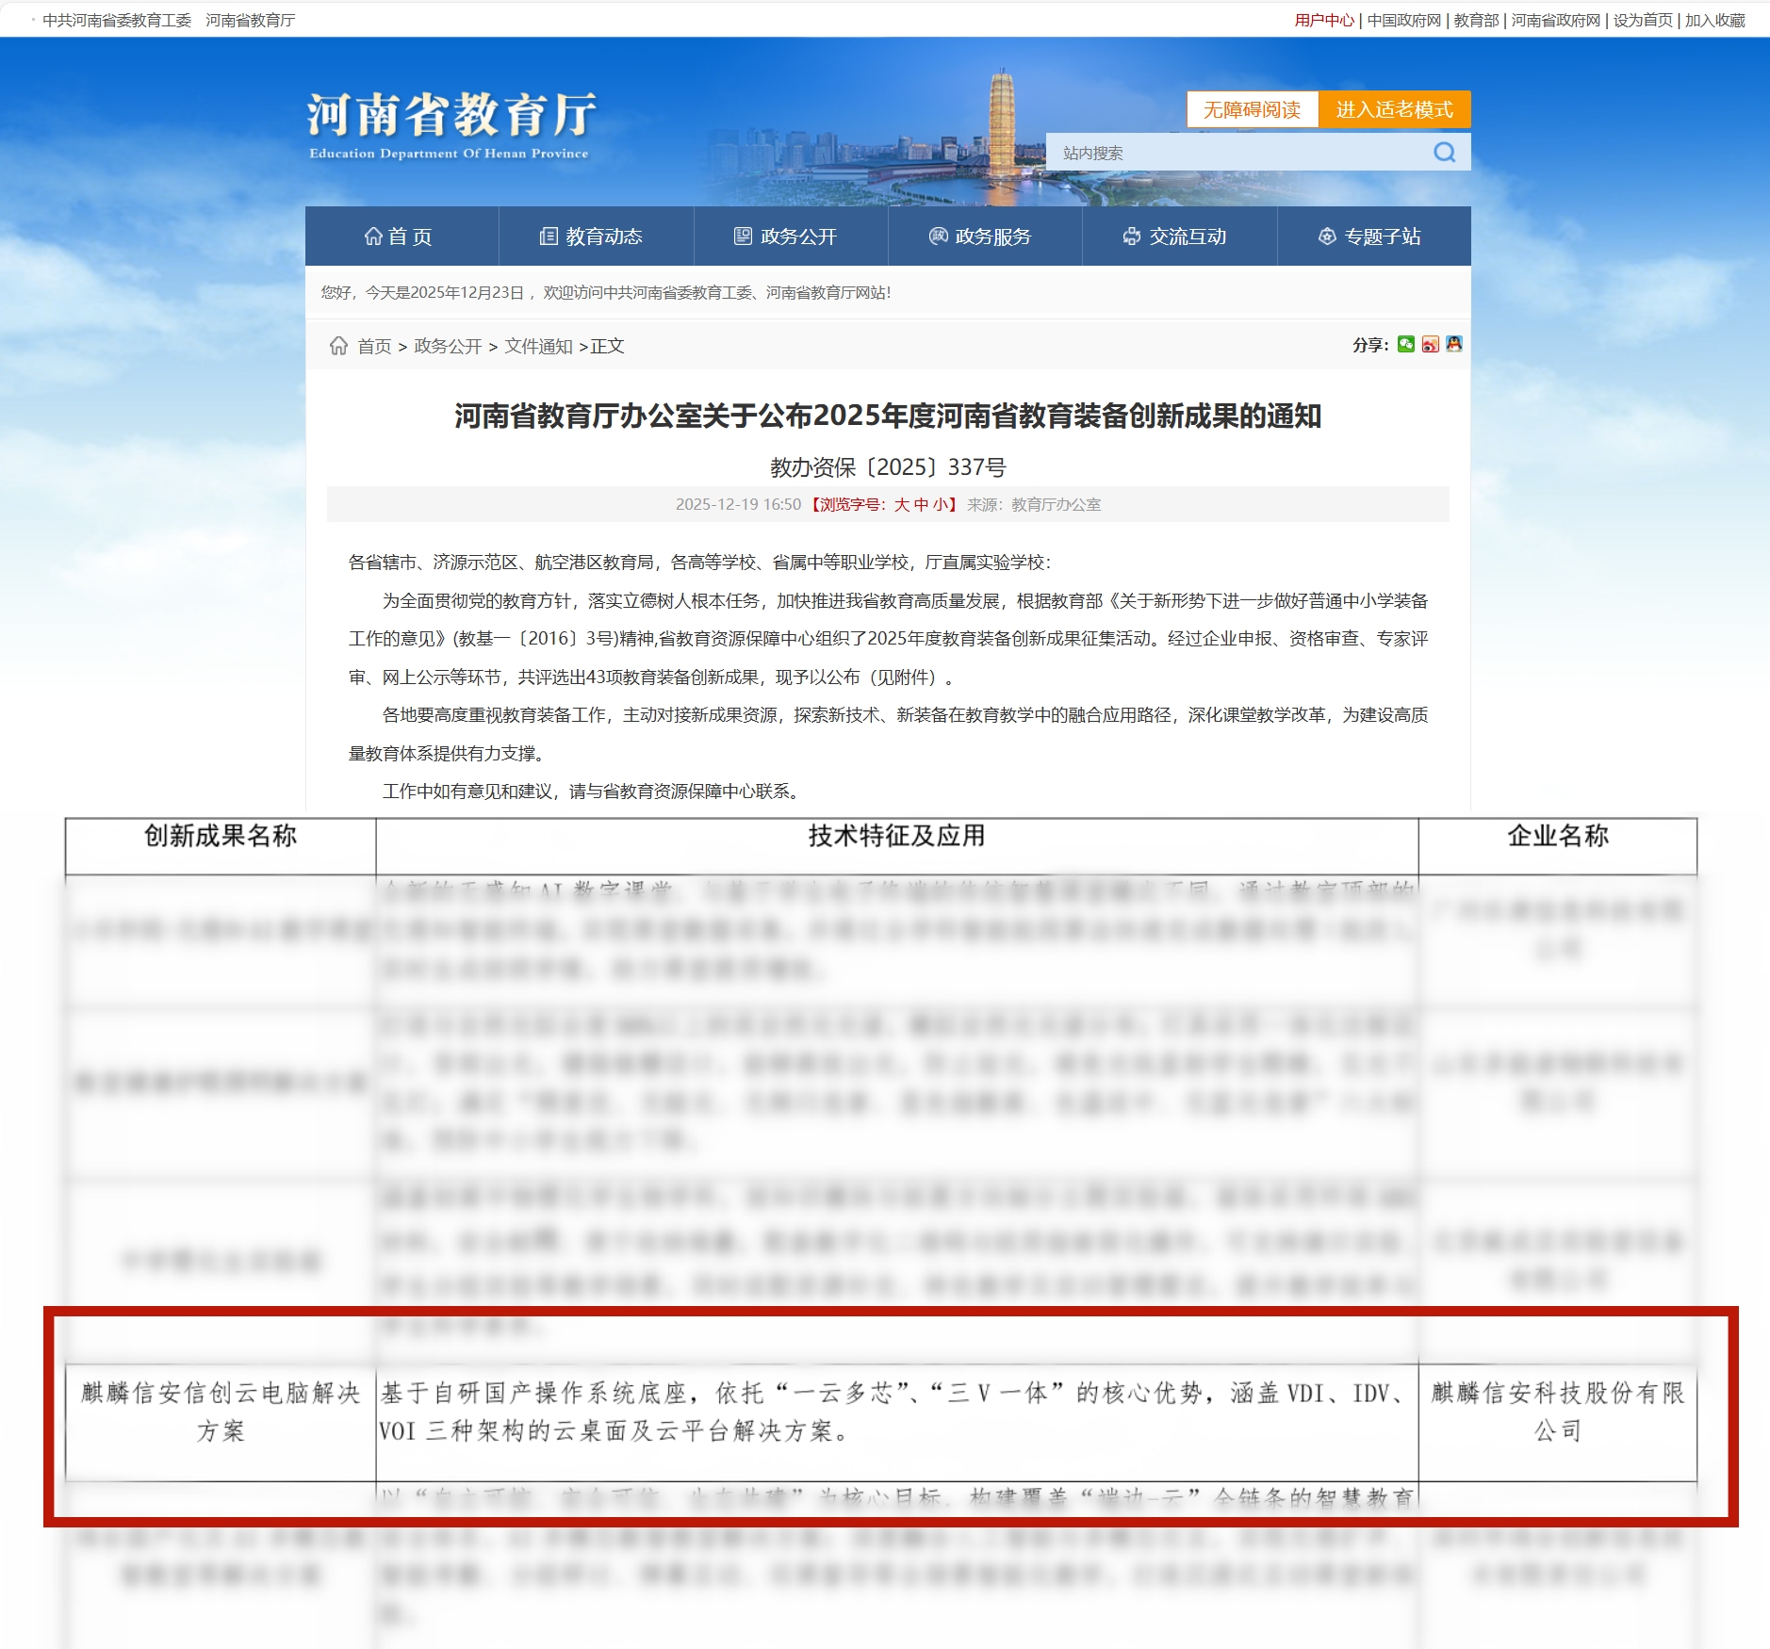The width and height of the screenshot is (1770, 1649).
Task: Open the 教育动态 navigation menu
Action: (593, 237)
